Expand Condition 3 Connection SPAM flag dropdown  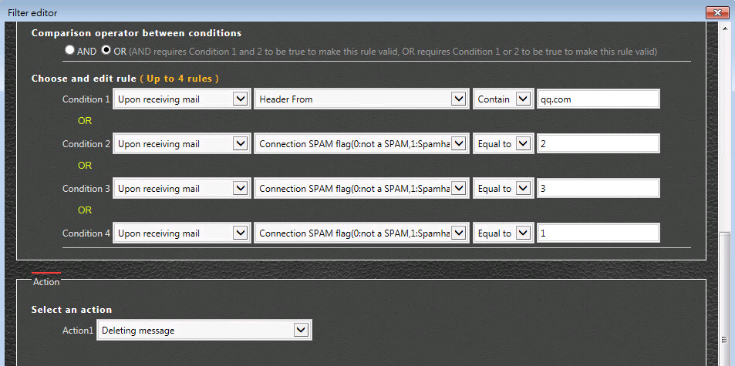362,189
